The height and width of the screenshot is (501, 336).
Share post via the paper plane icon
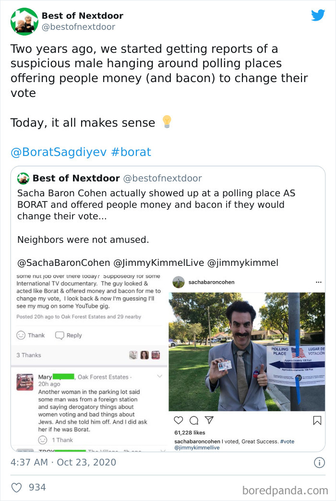[209, 420]
